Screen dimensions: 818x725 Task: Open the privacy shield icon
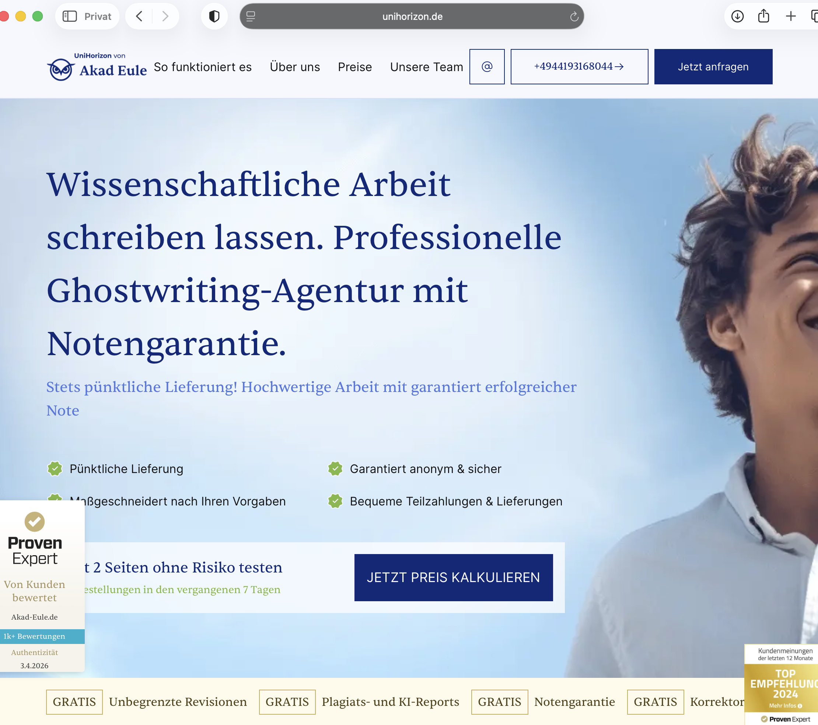pos(214,17)
